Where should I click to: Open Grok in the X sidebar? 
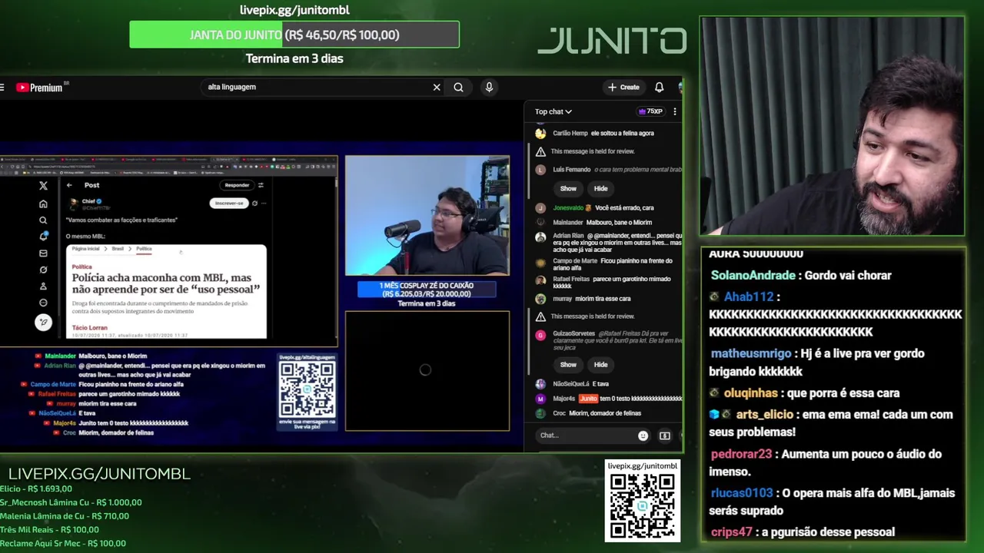43,270
